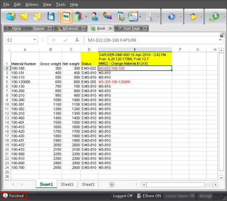Expand the folder bin dropdown arrow
227x201 pixels.
point(201,17)
